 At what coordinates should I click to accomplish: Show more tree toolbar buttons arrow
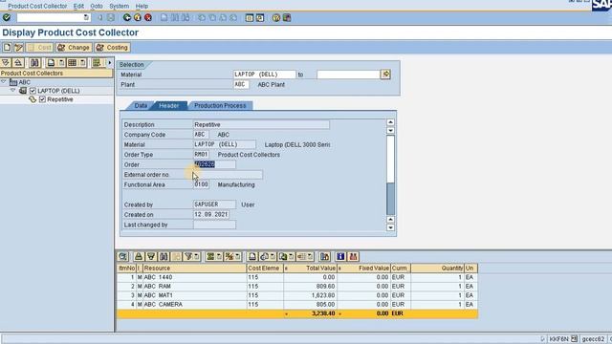pyautogui.click(x=110, y=63)
